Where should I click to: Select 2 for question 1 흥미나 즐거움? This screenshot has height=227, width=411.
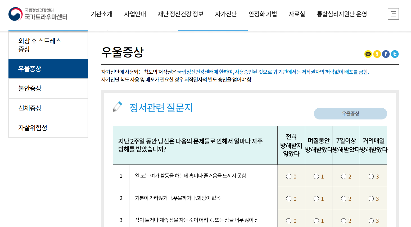(344, 176)
